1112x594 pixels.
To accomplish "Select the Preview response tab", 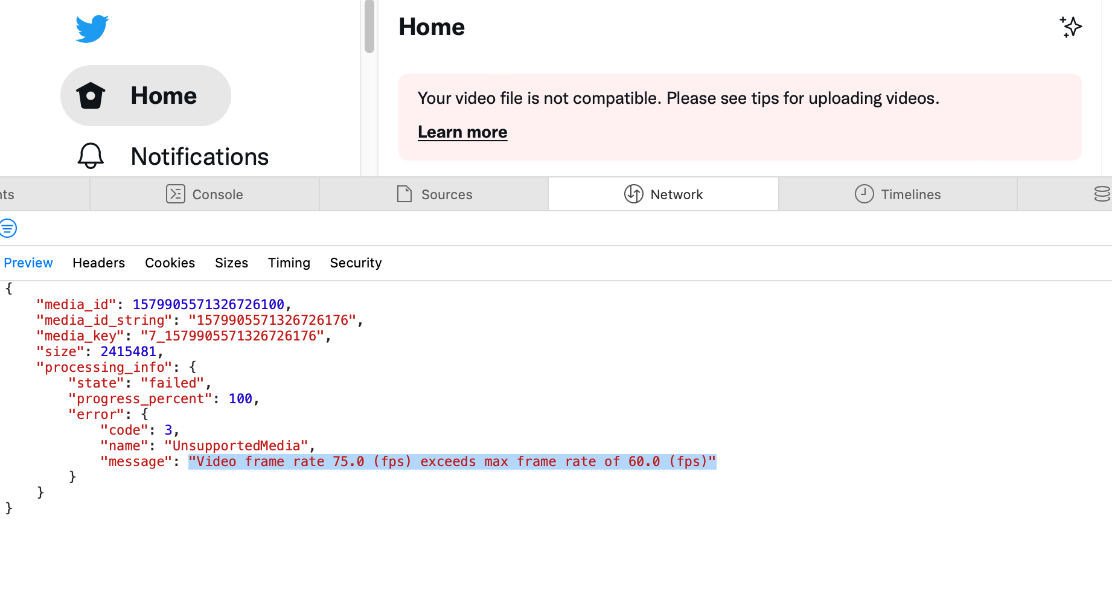I will [x=28, y=263].
